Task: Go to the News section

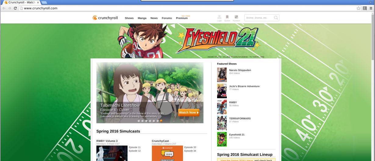Action: click(x=154, y=18)
